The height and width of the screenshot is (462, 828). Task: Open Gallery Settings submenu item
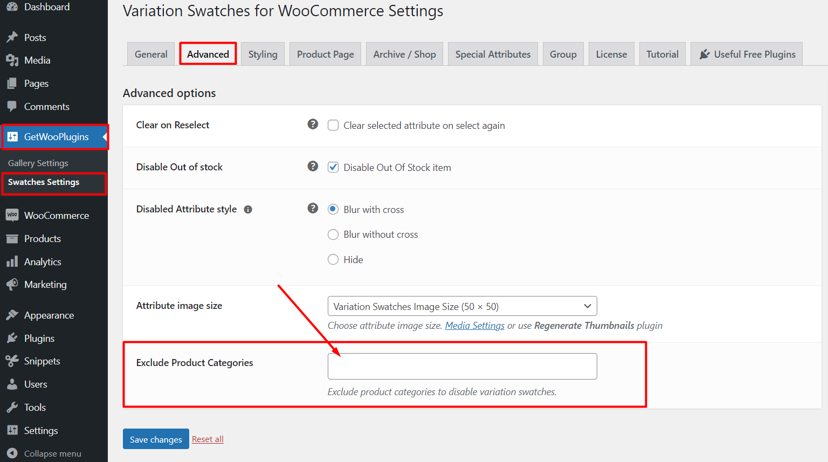coord(38,163)
